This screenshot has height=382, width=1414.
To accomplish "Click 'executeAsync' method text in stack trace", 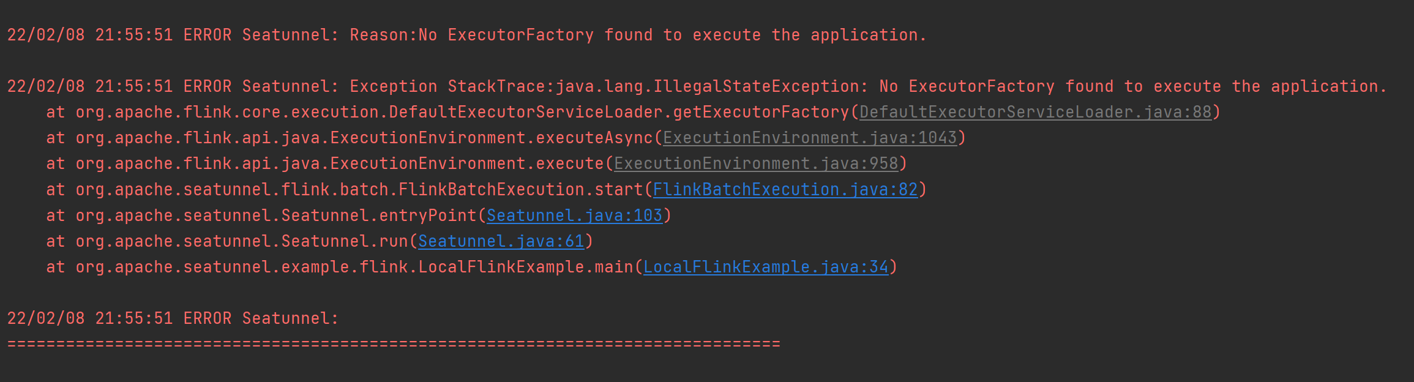I will tap(594, 138).
